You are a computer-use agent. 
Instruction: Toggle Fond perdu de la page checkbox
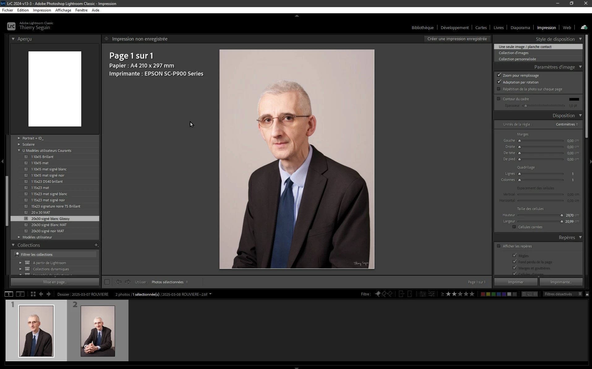coord(514,262)
